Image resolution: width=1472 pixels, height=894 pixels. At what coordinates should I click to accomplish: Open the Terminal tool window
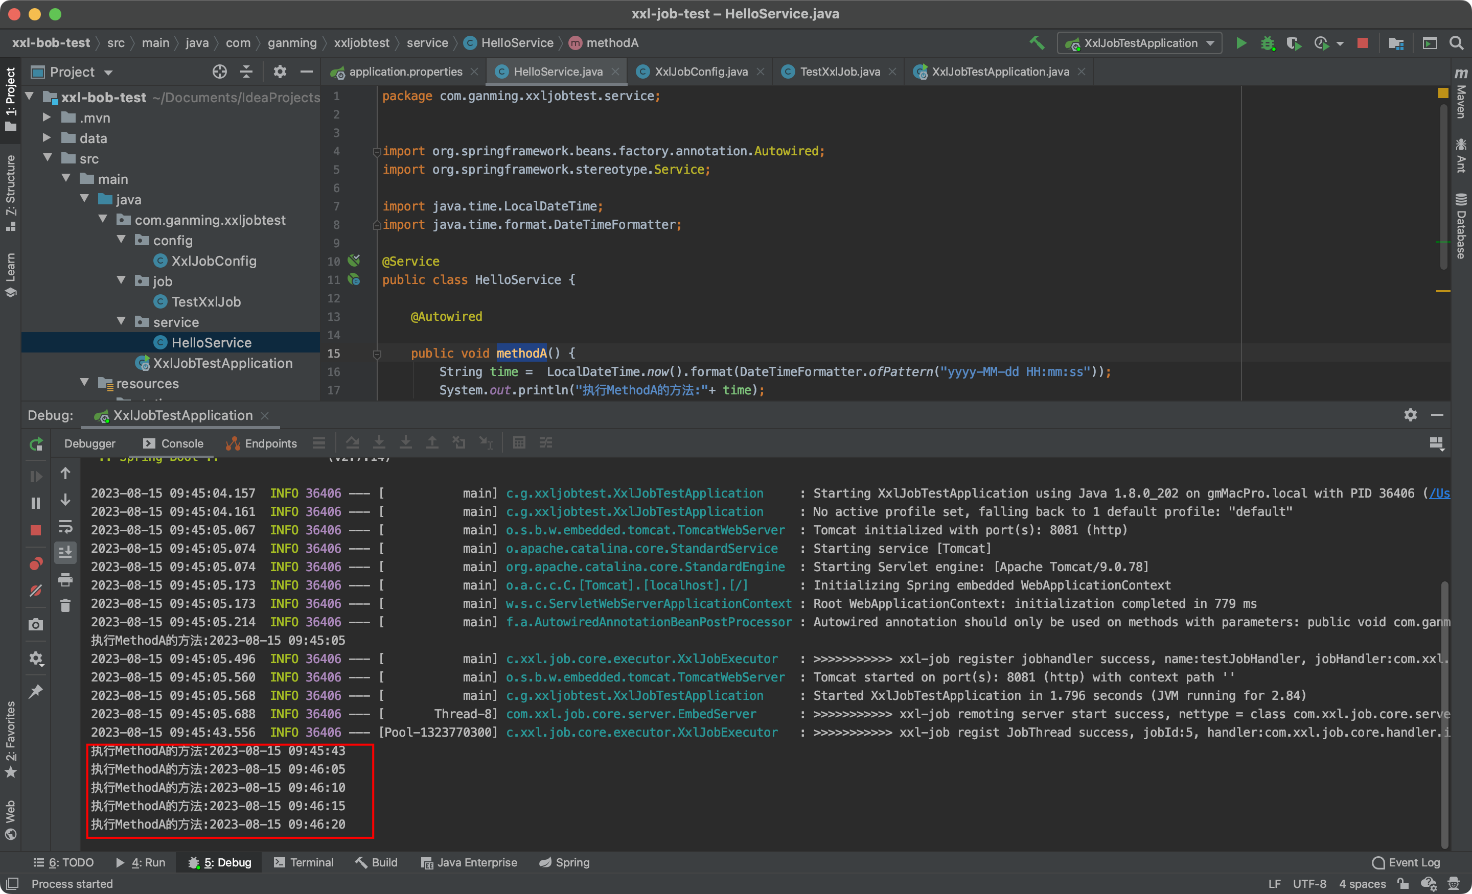click(304, 863)
